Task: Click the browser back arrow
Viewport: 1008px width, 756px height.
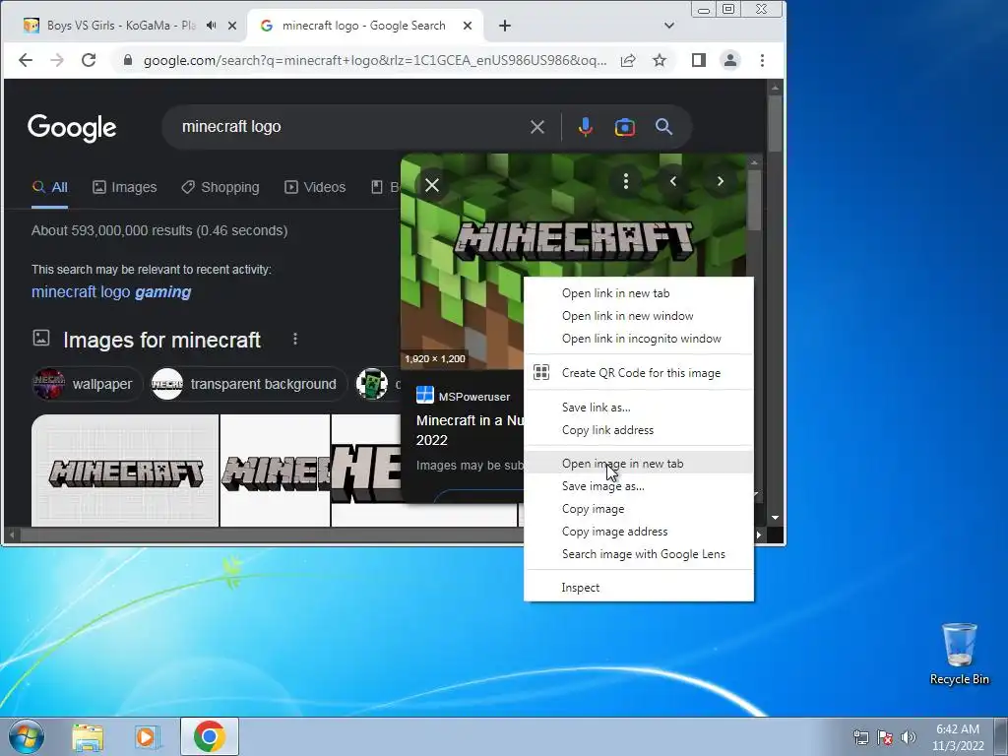Action: [25, 60]
